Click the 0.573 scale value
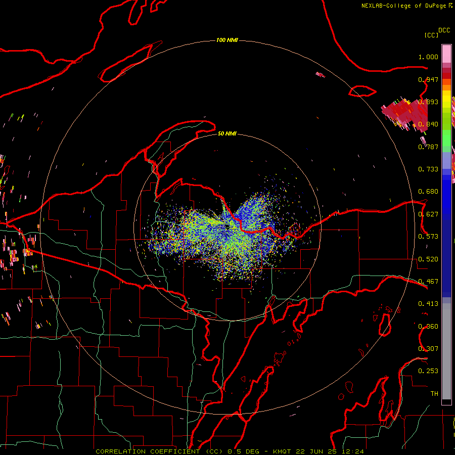 pos(428,237)
